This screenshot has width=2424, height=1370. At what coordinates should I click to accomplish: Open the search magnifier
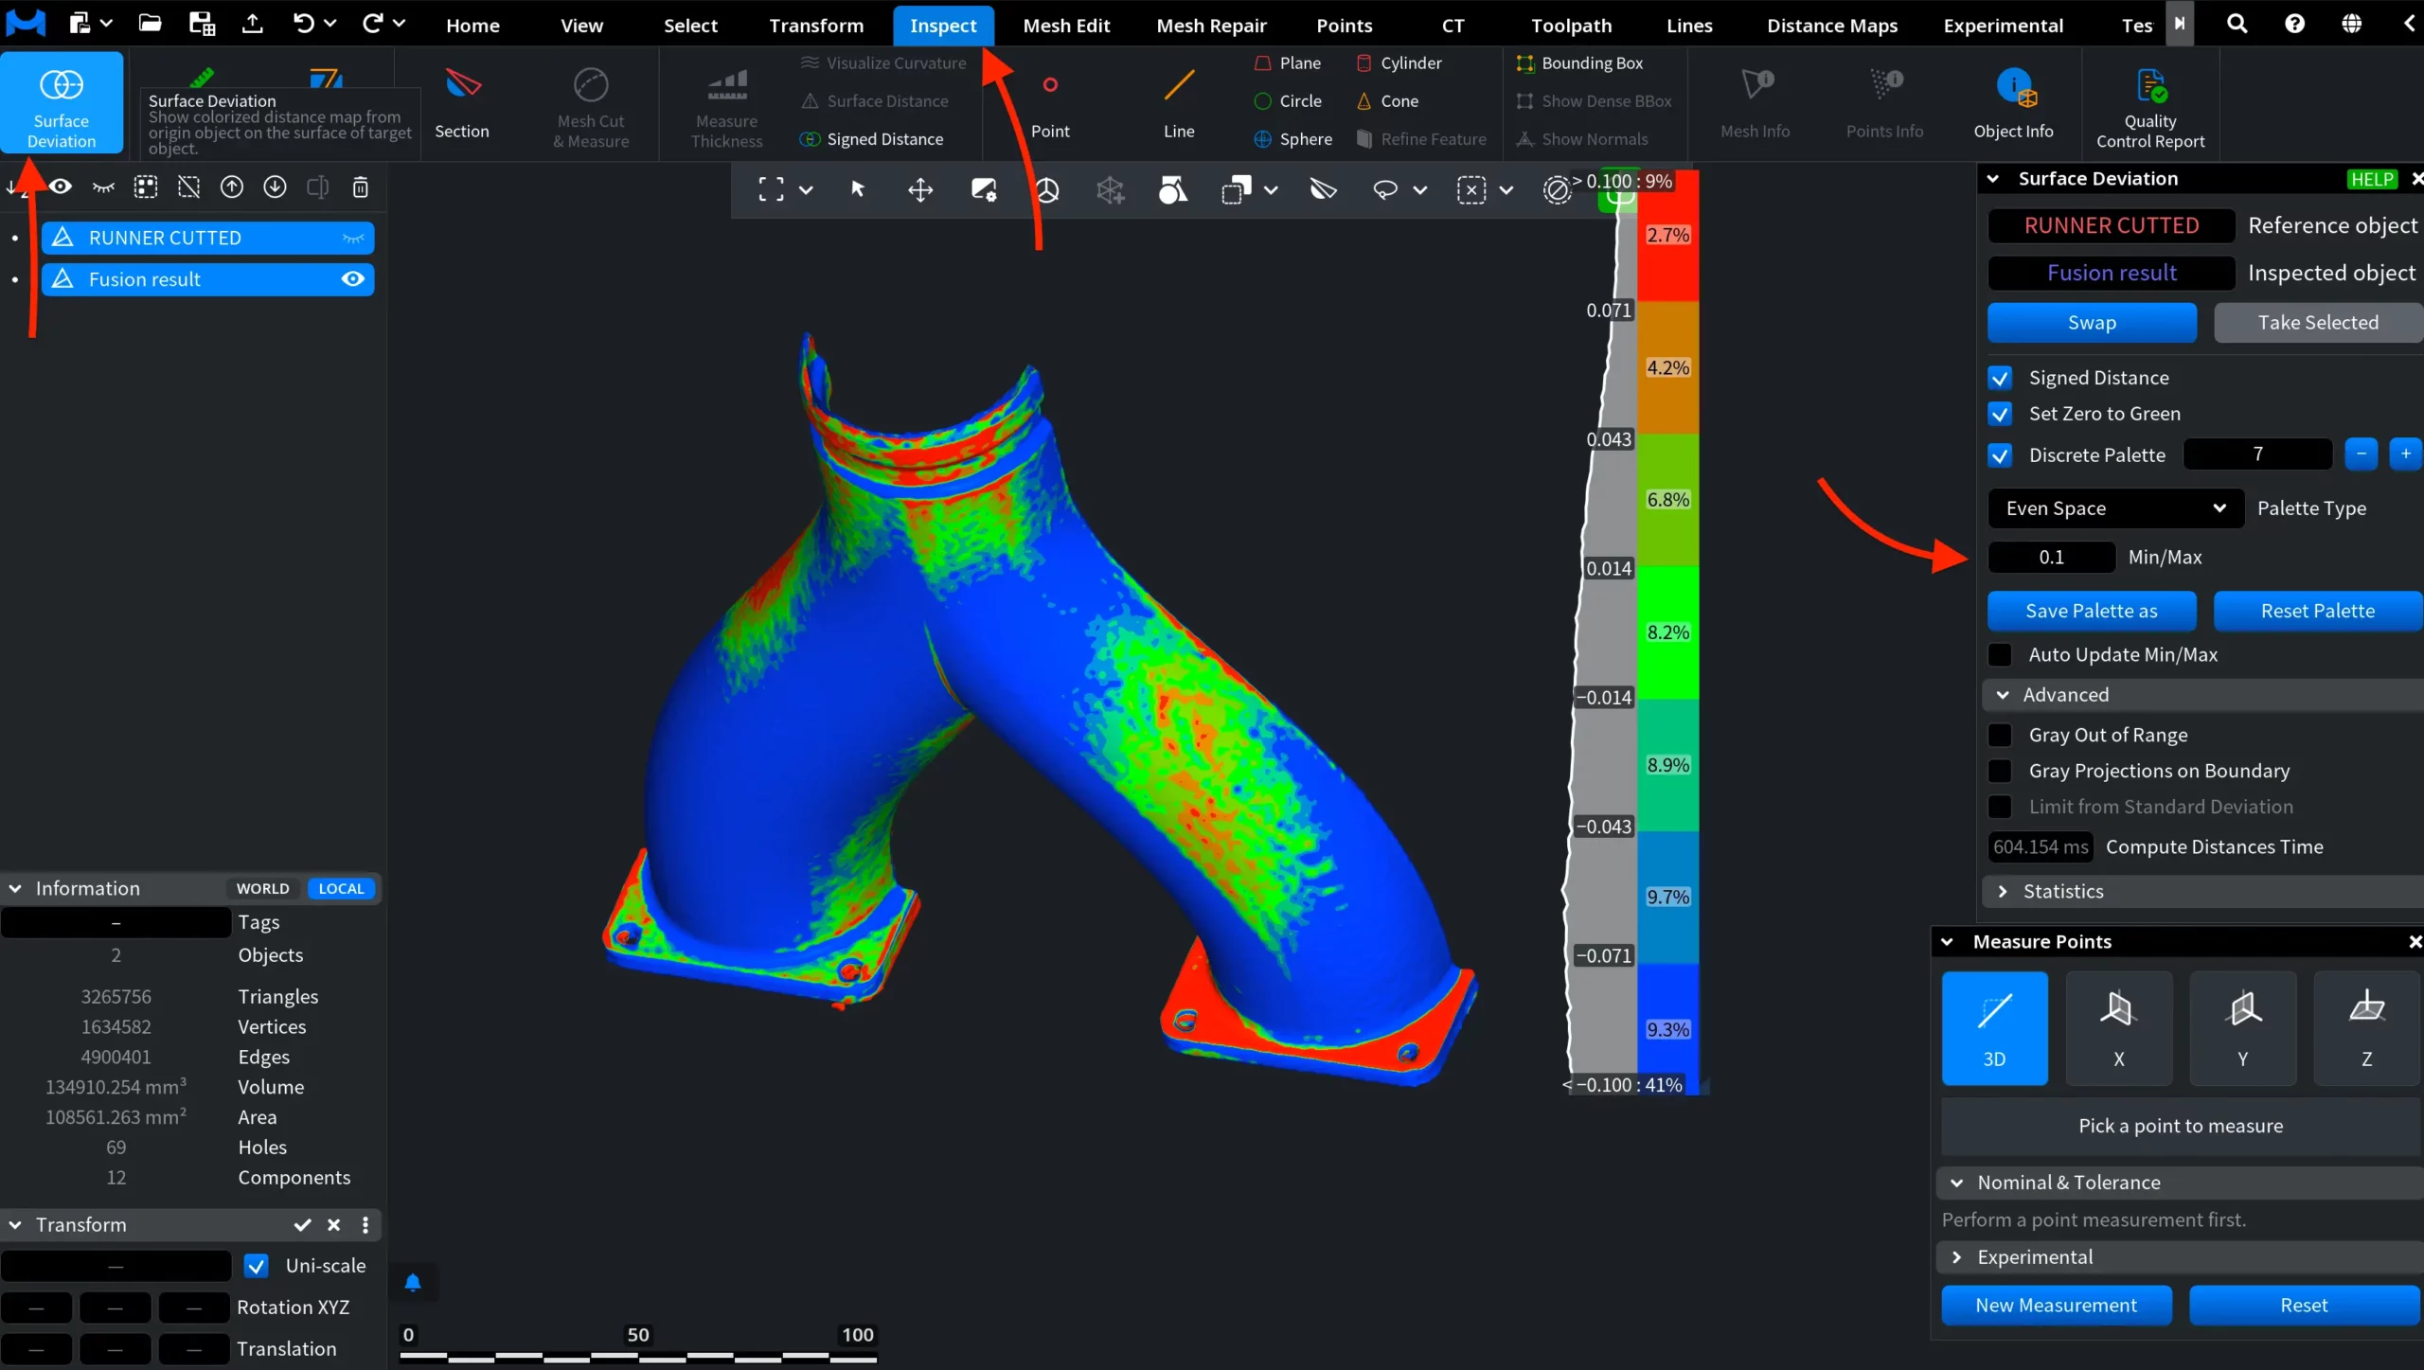click(2237, 24)
